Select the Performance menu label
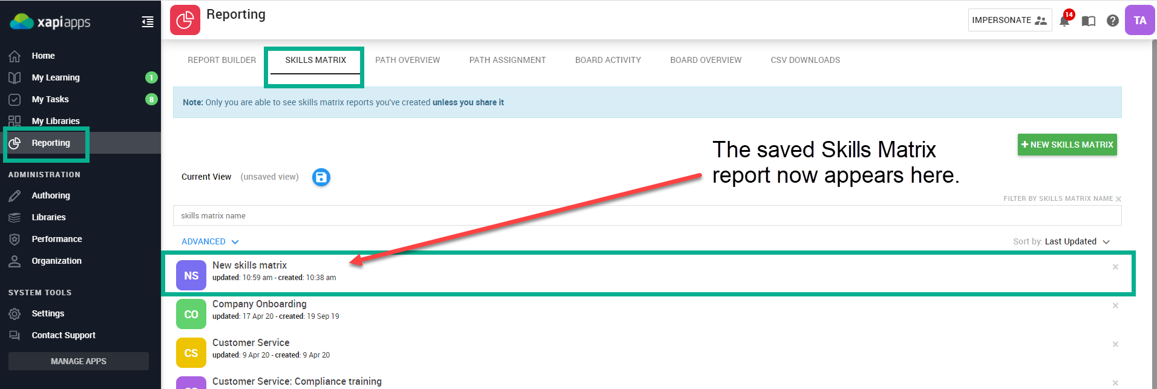 56,239
